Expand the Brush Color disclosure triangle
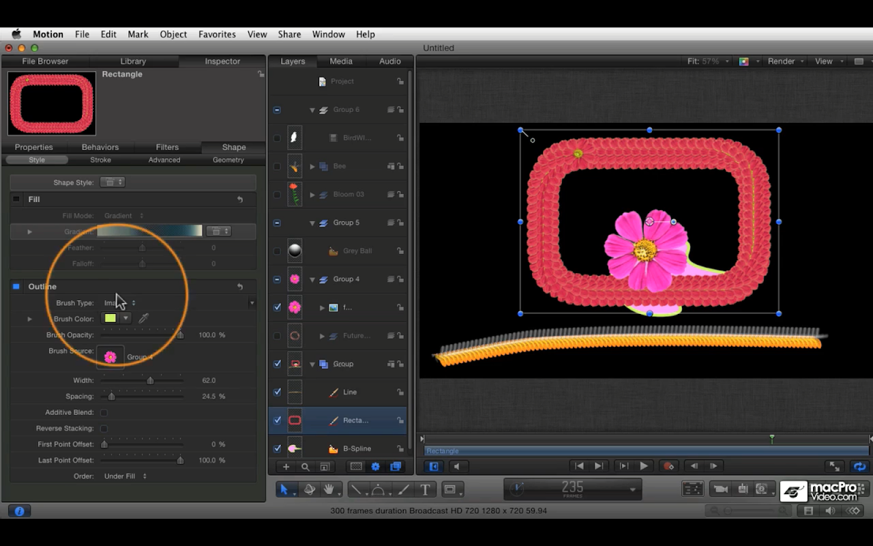This screenshot has height=546, width=873. point(29,319)
